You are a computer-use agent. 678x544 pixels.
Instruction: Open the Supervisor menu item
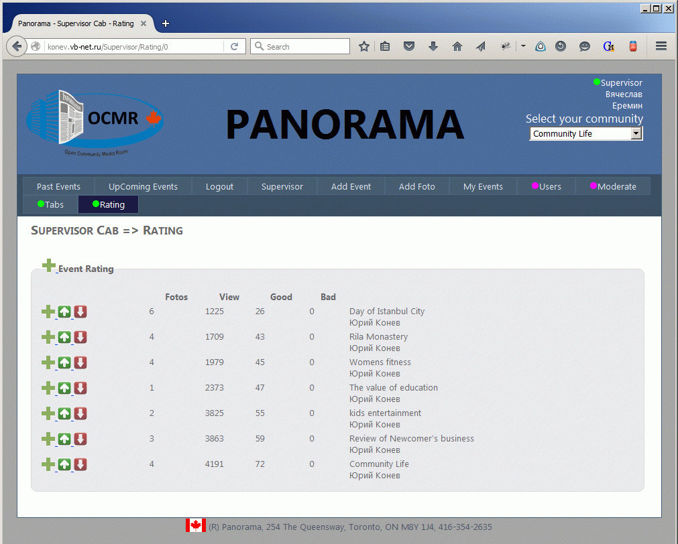[282, 186]
